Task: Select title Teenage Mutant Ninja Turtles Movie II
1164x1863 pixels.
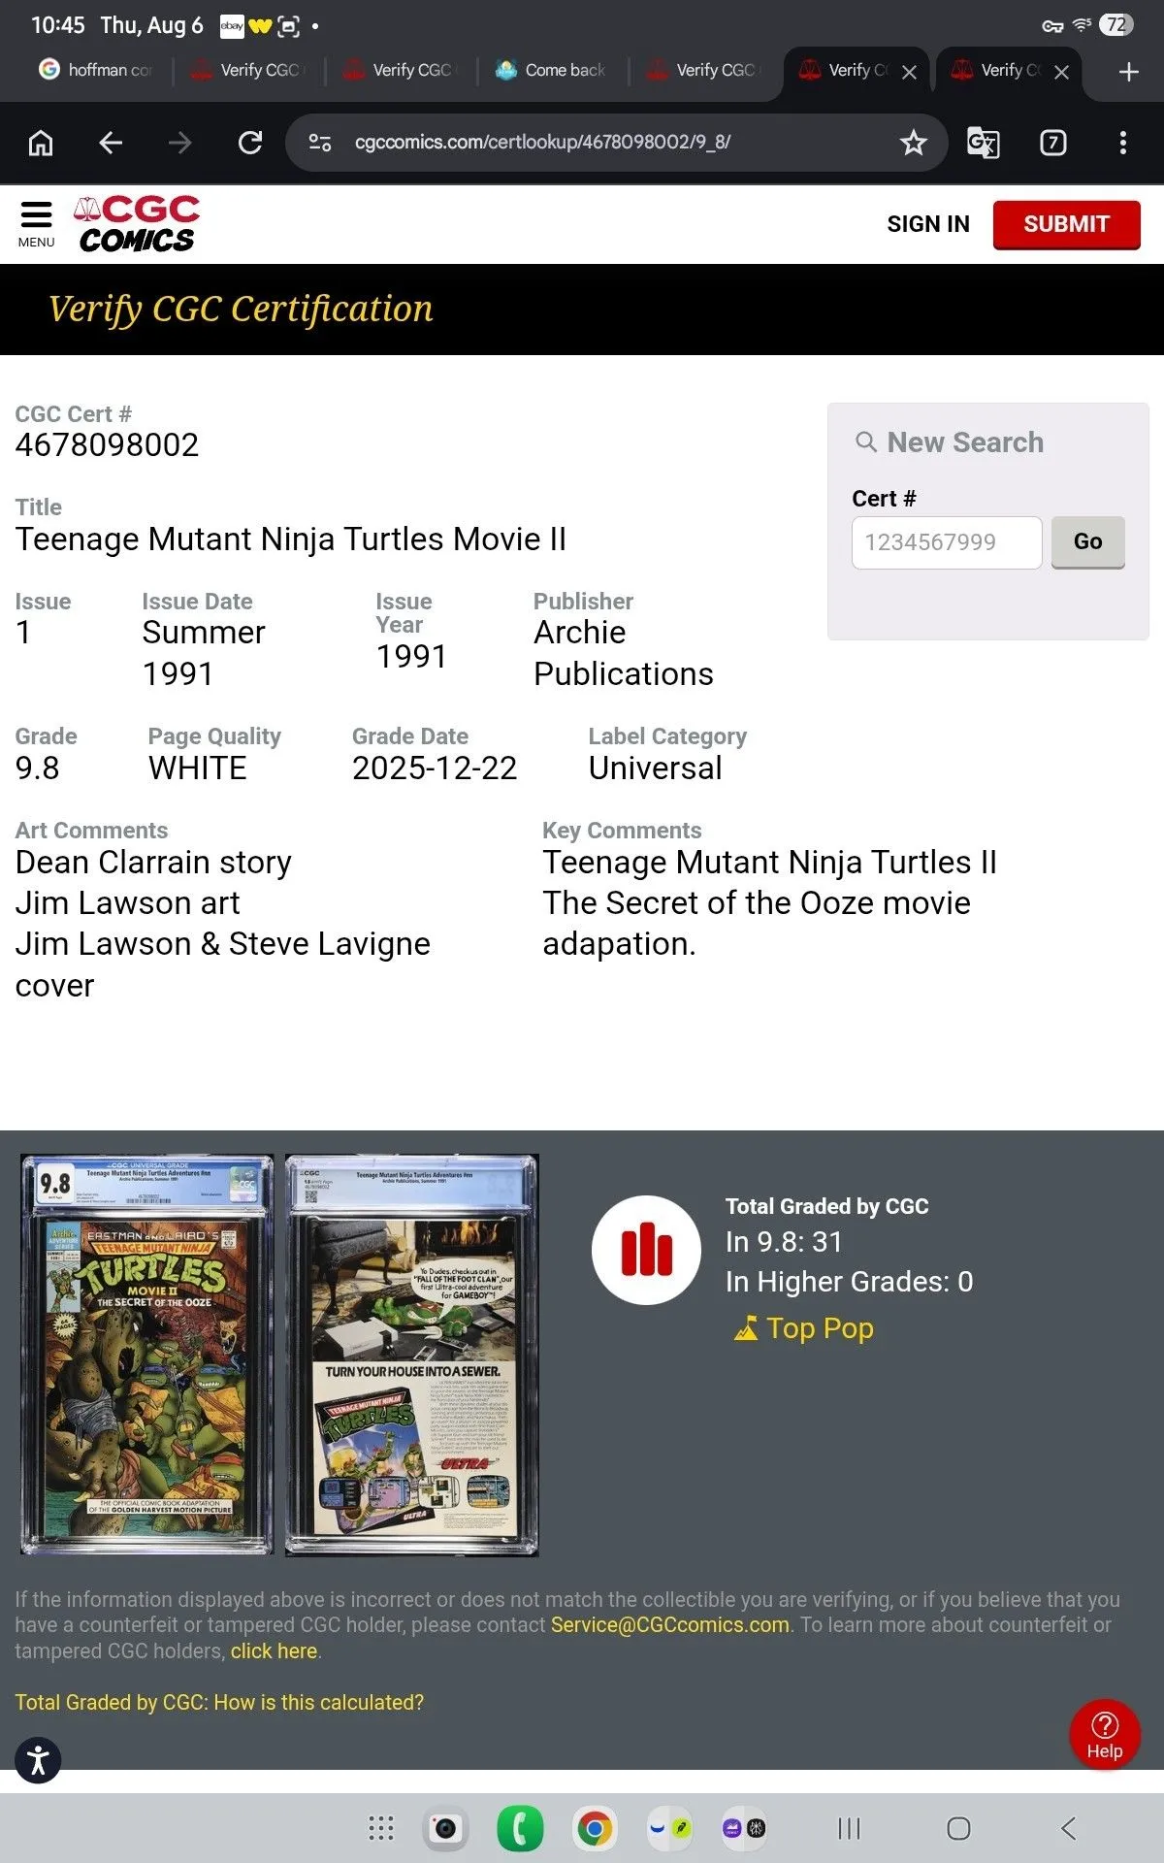Action: 290,539
